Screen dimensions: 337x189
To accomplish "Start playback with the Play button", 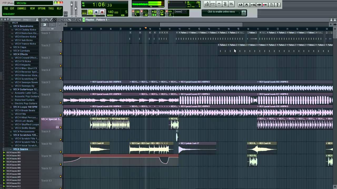I will (x=90, y=12).
